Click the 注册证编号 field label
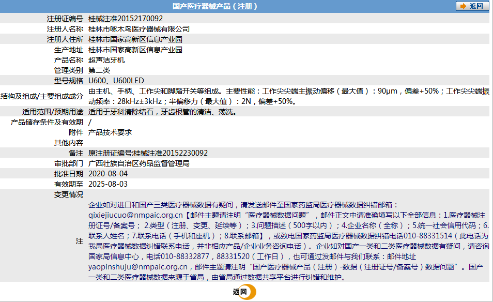The image size is (493, 302). (x=65, y=19)
